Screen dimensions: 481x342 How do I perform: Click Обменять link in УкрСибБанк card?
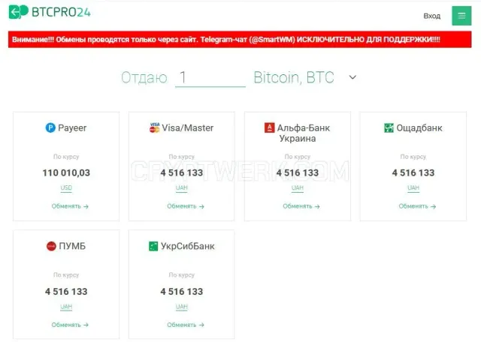(x=186, y=325)
